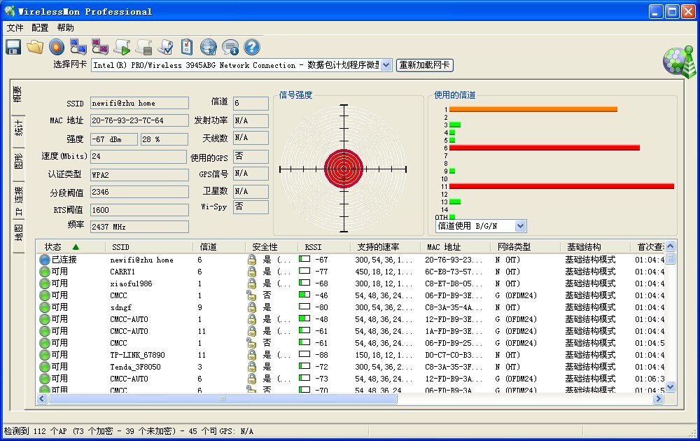This screenshot has height=441, width=700.
Task: Click the scroll icon with green play arrow
Action: [122, 47]
